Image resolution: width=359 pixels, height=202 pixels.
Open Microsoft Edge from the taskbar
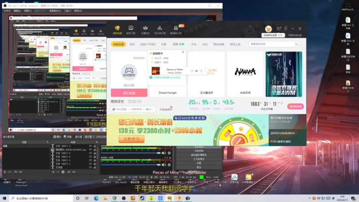pos(96,198)
